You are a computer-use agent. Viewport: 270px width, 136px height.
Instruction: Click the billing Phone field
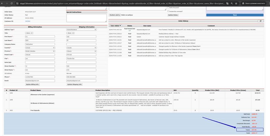tap(40, 77)
